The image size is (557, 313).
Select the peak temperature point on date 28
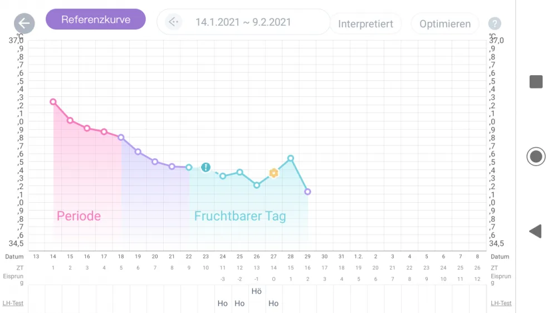coord(291,159)
